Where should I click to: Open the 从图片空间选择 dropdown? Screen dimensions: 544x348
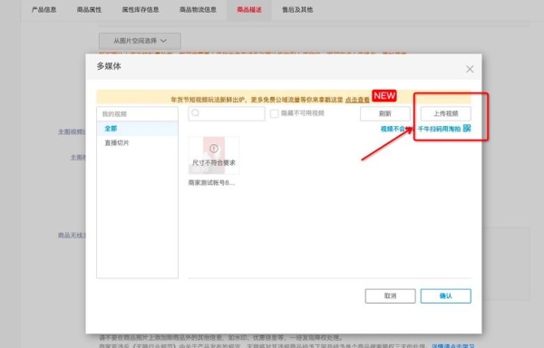(140, 41)
